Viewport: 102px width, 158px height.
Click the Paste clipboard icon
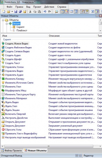(39, 12)
